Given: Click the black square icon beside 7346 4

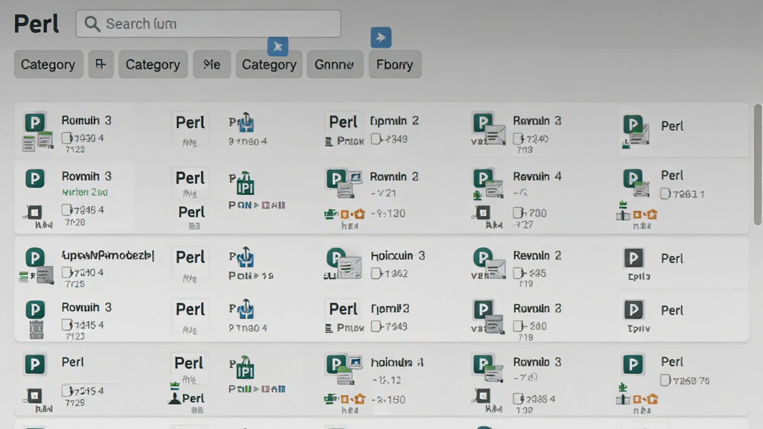Looking at the screenshot, I should pos(34,212).
